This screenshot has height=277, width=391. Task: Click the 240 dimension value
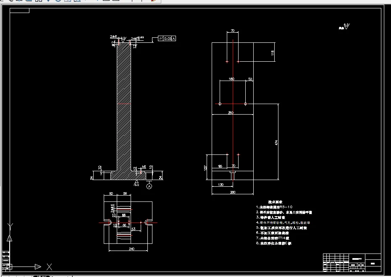coord(132,248)
